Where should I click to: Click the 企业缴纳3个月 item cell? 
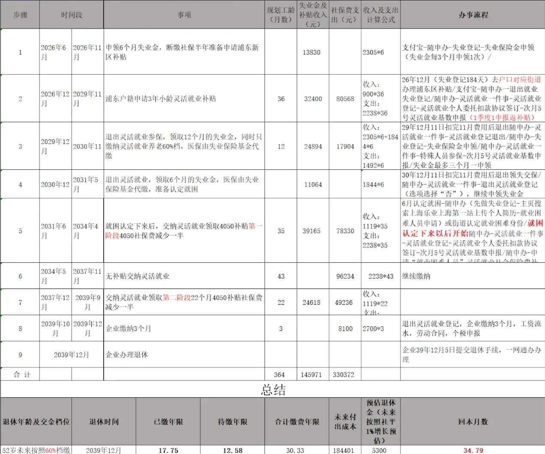point(184,328)
